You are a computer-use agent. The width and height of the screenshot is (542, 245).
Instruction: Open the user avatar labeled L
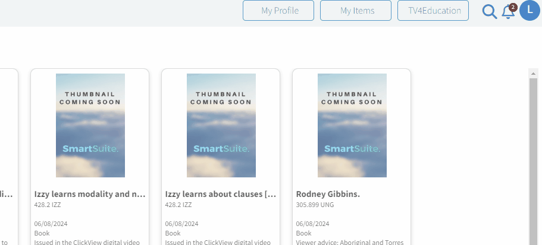(x=530, y=10)
